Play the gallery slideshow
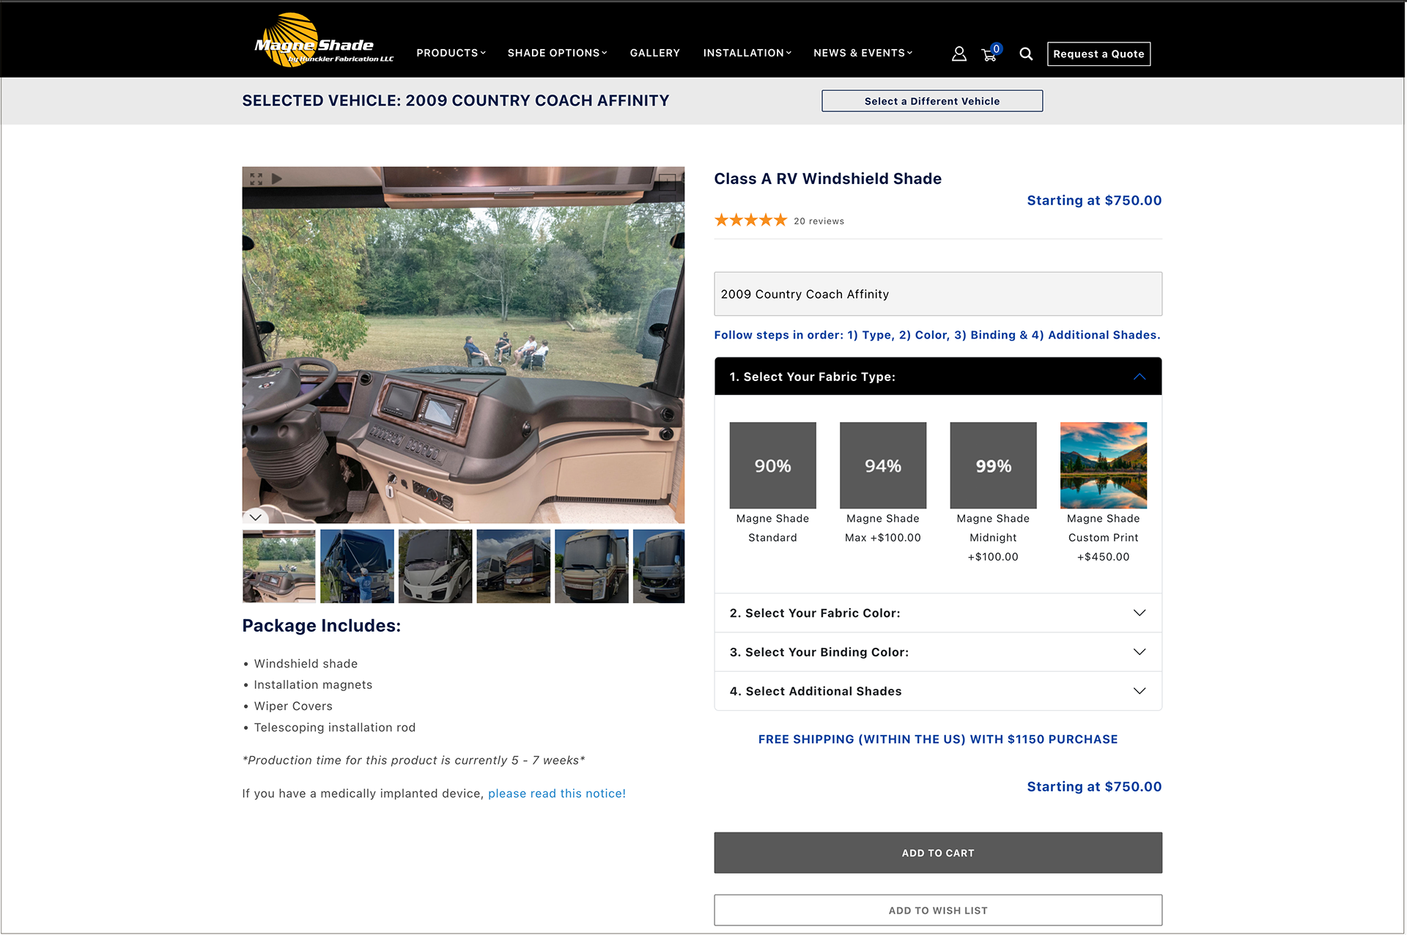Screen dimensions: 1407x935 tap(277, 179)
